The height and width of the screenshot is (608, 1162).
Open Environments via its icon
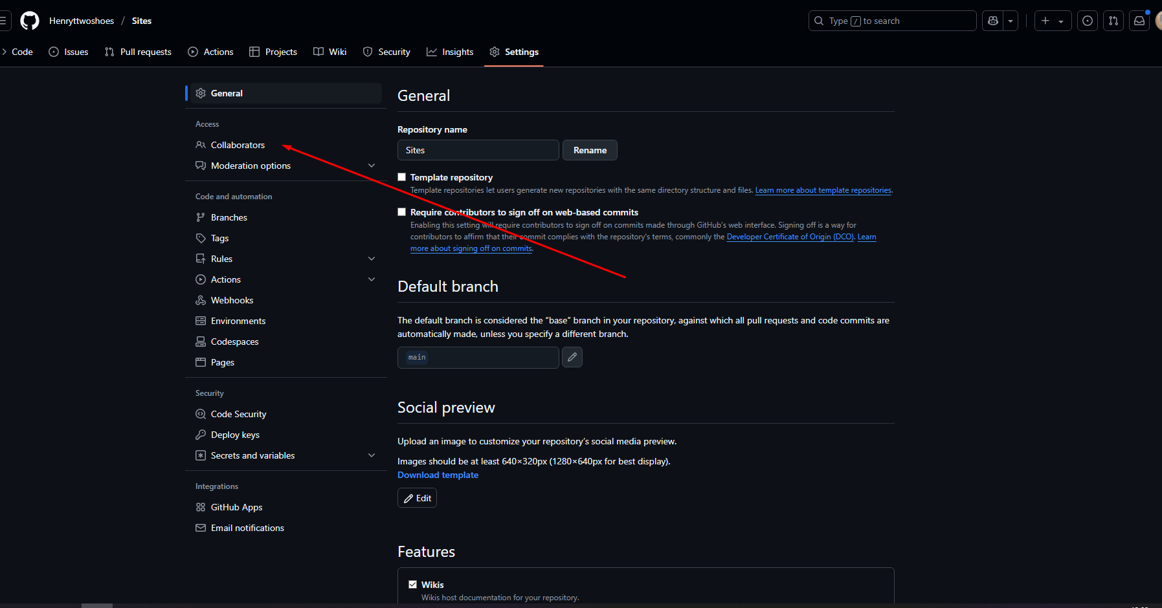[x=201, y=321]
